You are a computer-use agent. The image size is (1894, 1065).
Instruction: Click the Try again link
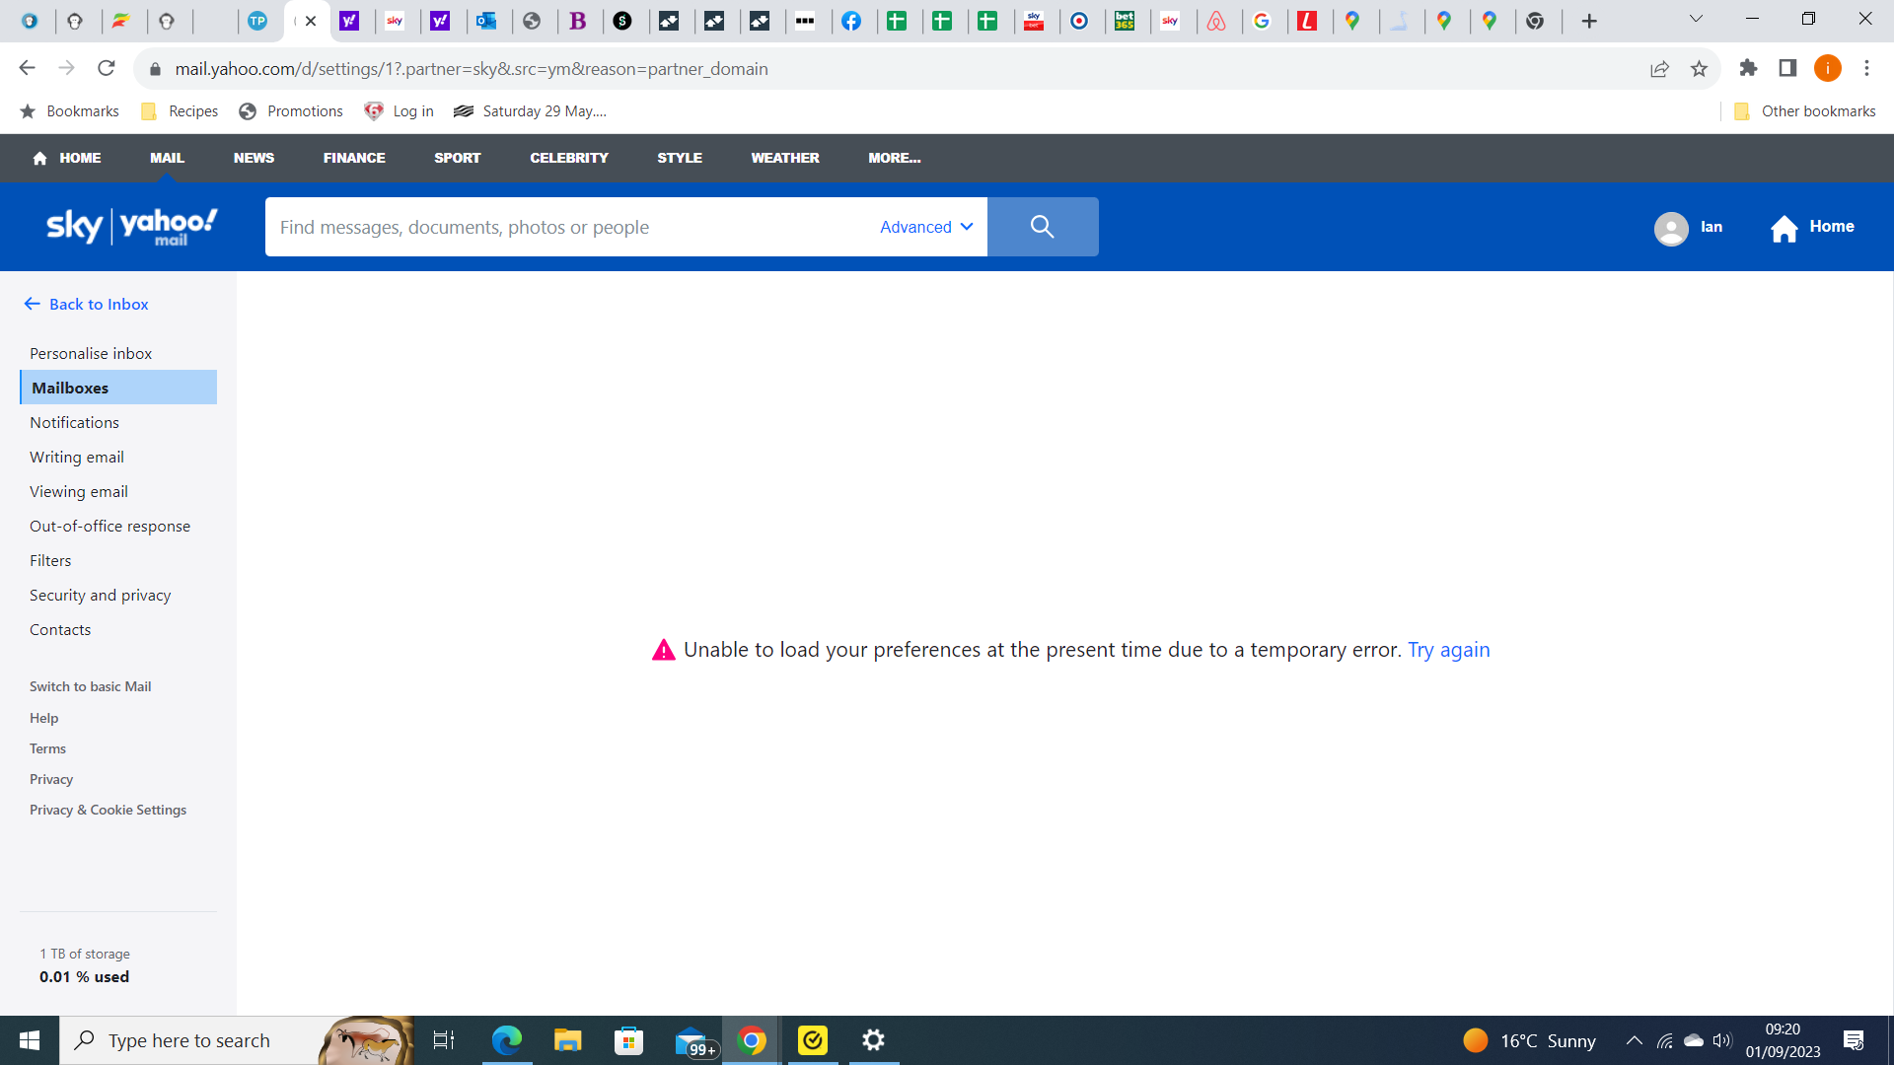1448,650
